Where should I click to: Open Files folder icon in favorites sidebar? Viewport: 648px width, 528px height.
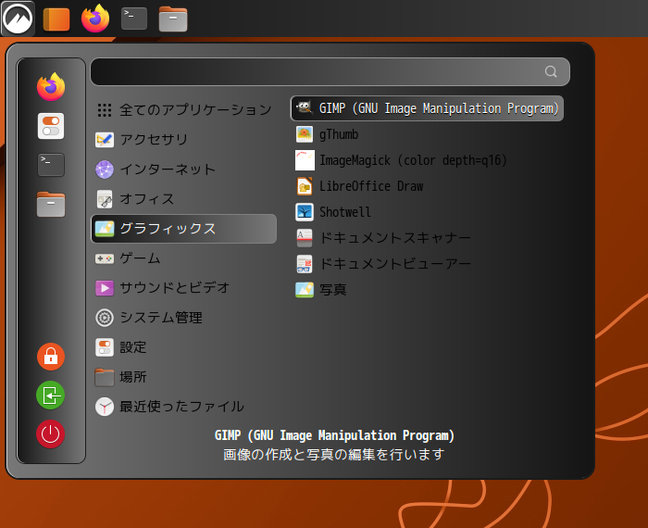[51, 205]
